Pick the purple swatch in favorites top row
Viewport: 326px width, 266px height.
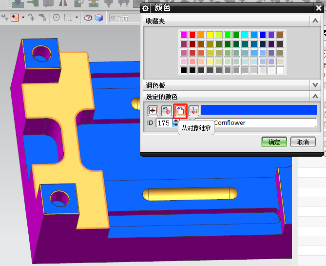point(271,35)
